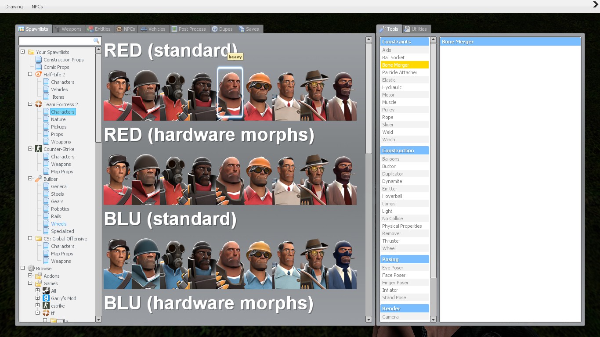Click the Team Fortress 2 logo icon
The height and width of the screenshot is (337, 600).
point(39,104)
